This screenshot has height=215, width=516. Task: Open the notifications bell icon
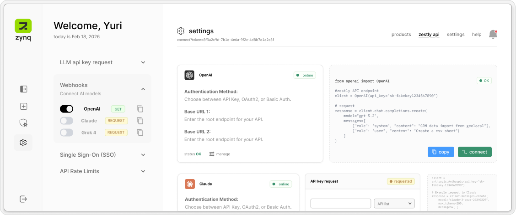(x=493, y=34)
